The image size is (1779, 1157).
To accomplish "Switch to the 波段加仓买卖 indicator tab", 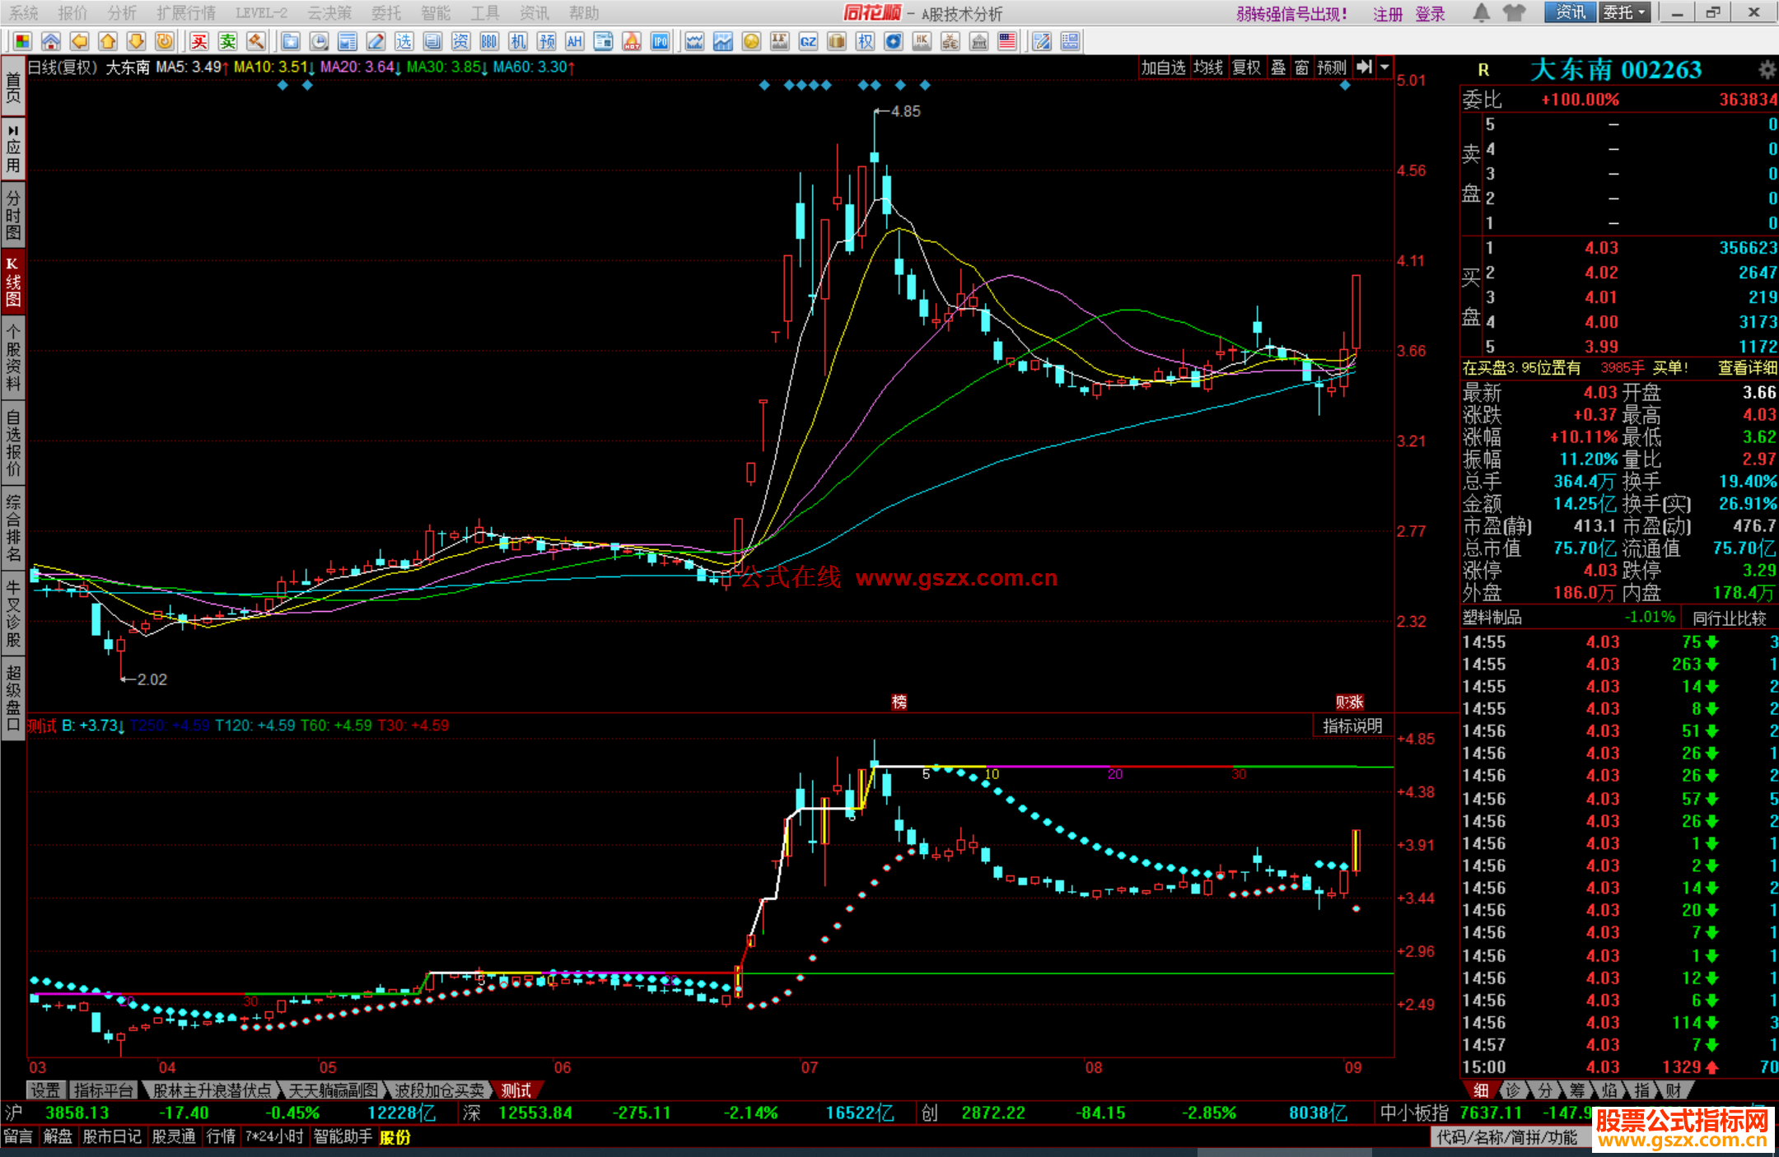I will (x=439, y=1090).
